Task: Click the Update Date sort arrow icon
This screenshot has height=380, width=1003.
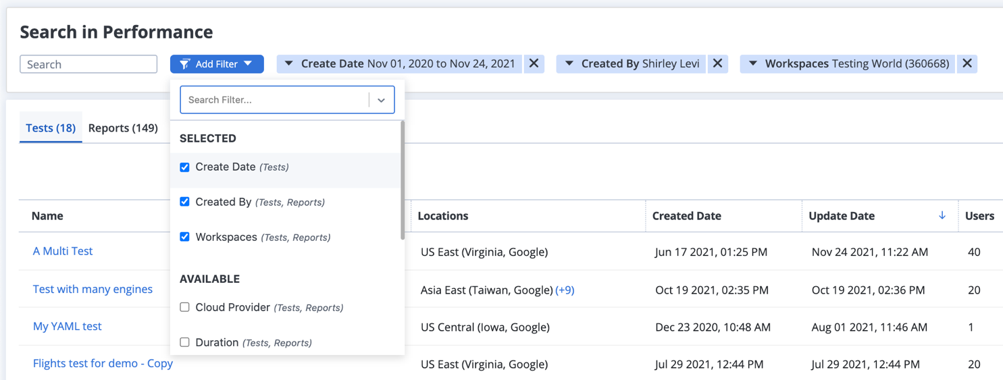Action: [x=942, y=215]
